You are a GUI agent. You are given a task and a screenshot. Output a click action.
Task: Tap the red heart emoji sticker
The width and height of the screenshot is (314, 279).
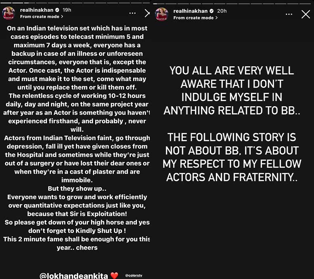coord(114,276)
